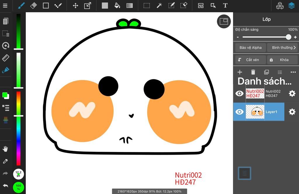Toggle Bảo vệ Alpha protection
The width and height of the screenshot is (299, 194).
[250, 47]
